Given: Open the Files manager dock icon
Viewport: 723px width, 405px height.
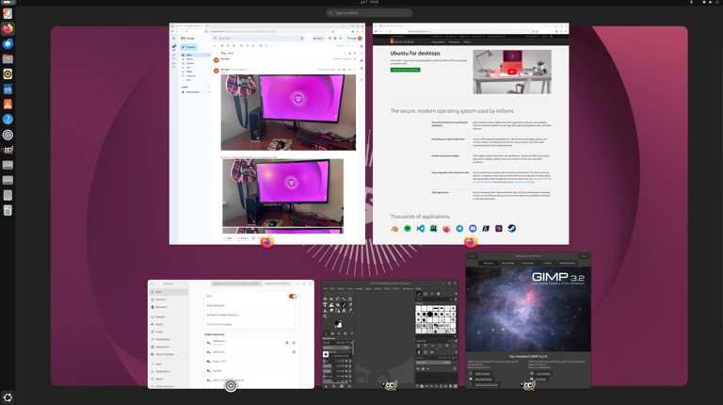Looking at the screenshot, I should [x=8, y=59].
